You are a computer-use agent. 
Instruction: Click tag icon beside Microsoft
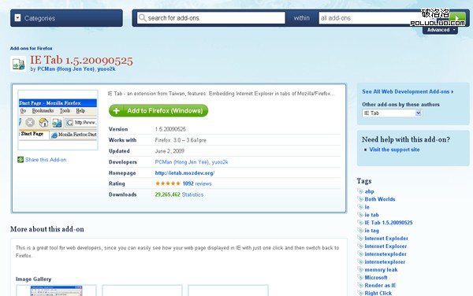pyautogui.click(x=360, y=277)
